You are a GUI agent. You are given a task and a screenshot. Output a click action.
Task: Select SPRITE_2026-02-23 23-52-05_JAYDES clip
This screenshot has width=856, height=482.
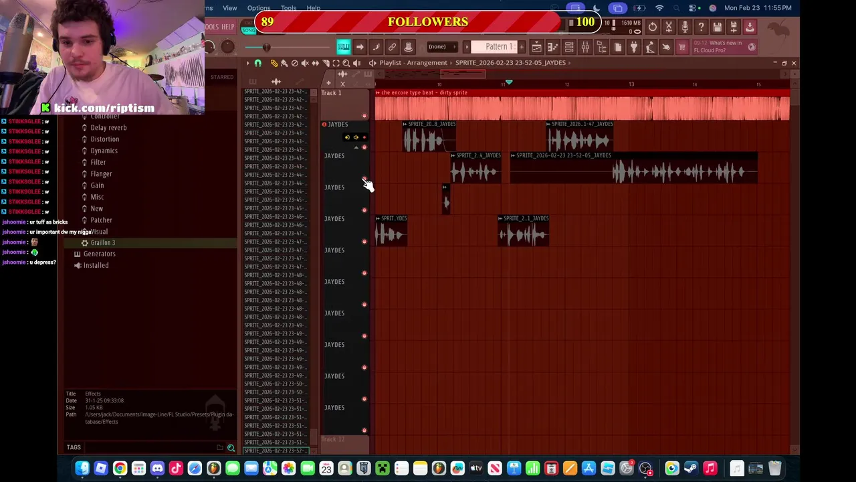[634, 168]
